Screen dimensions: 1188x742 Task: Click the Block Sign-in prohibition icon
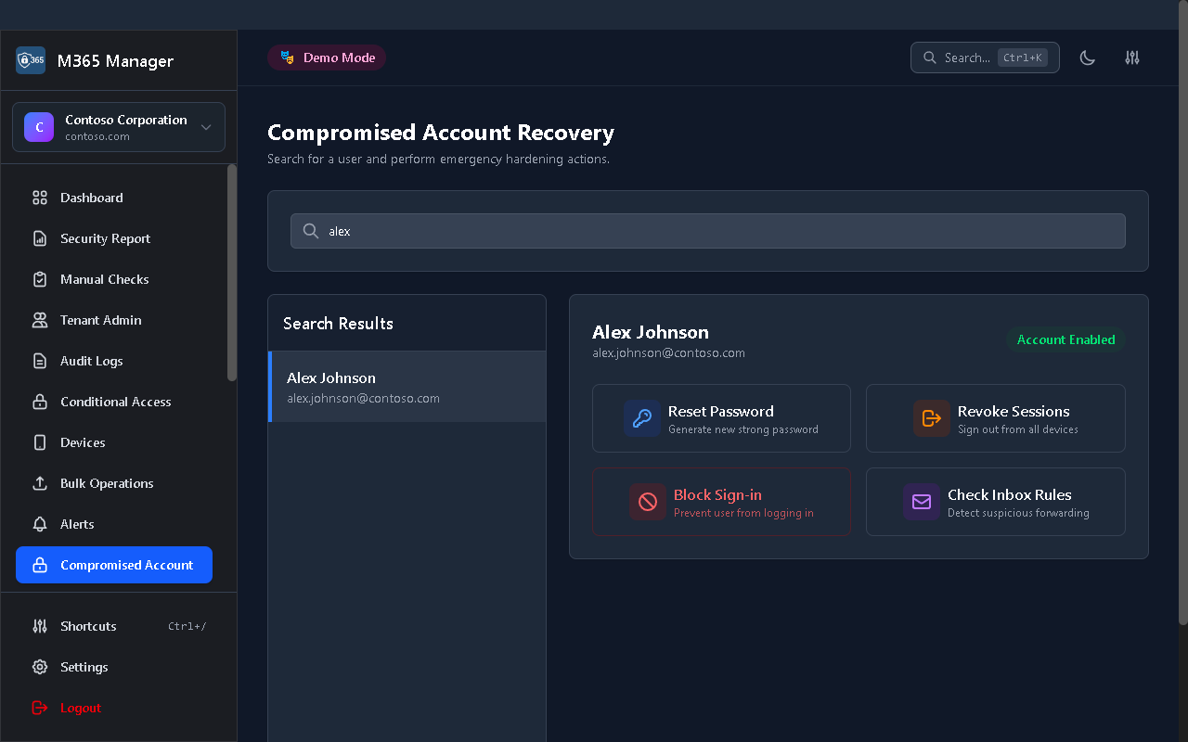(648, 502)
